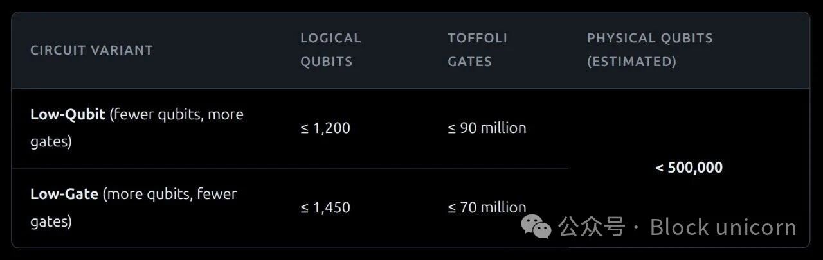
Task: Click the "more qubits, fewer" description text
Action: click(170, 194)
